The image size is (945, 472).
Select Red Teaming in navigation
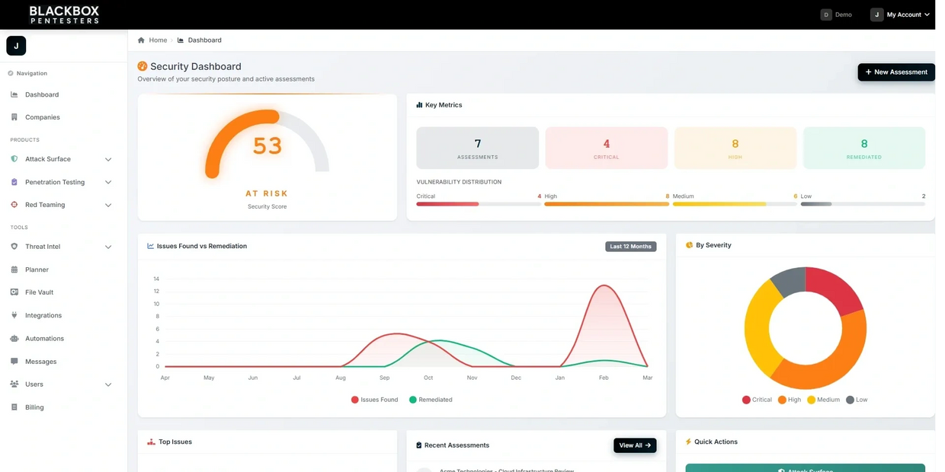click(x=45, y=205)
